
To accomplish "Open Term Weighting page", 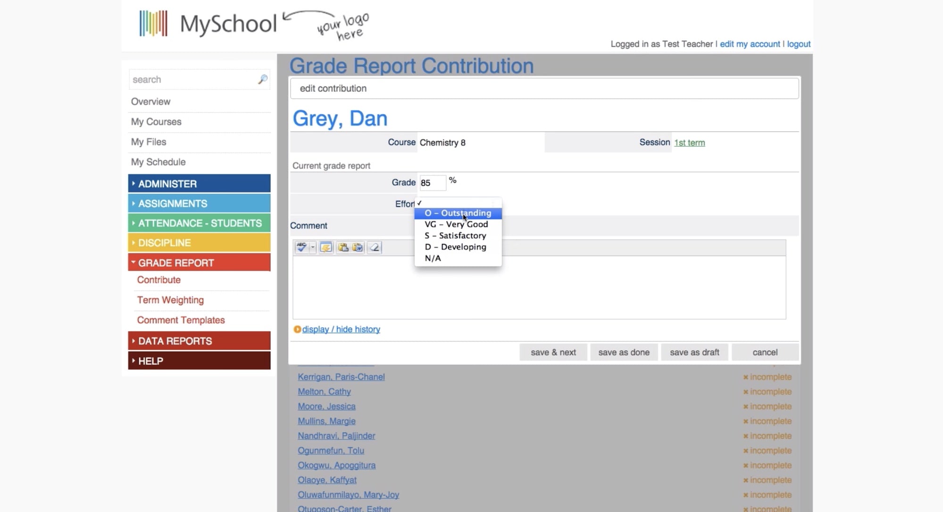I will tap(170, 300).
